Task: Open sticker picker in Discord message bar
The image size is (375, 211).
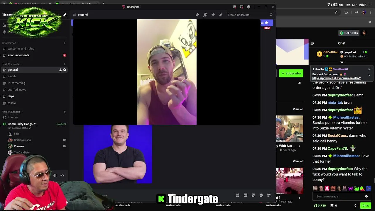Action: click(253, 195)
